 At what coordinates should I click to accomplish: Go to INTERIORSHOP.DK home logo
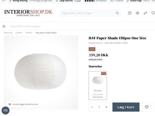coord(28,13)
